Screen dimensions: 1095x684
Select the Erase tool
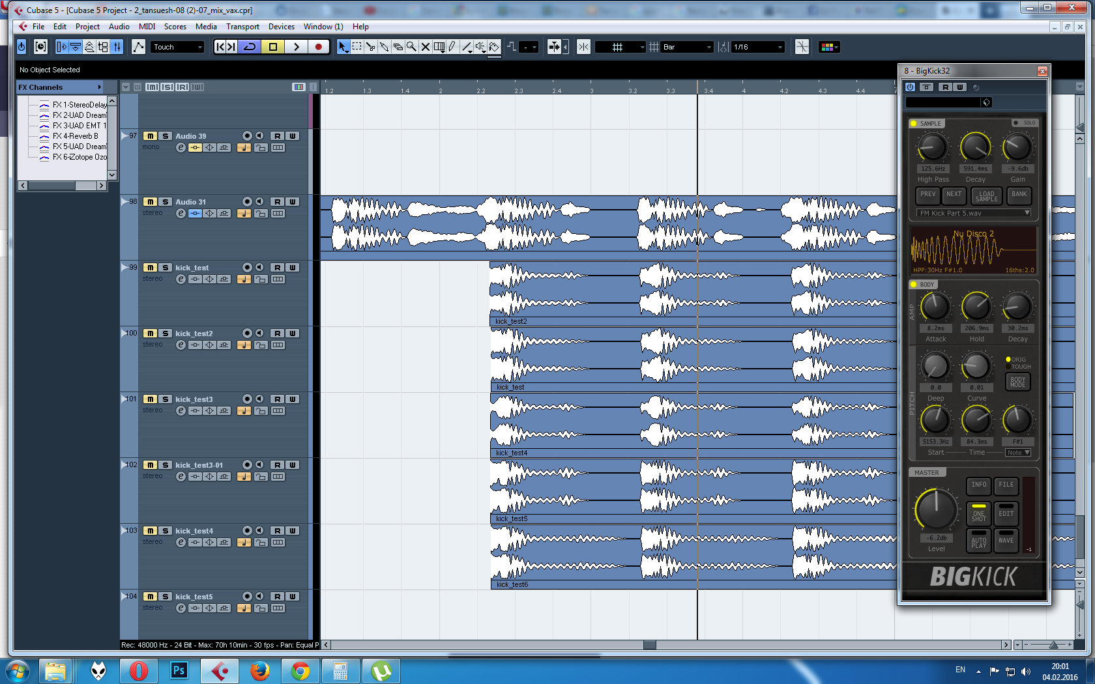(x=398, y=47)
